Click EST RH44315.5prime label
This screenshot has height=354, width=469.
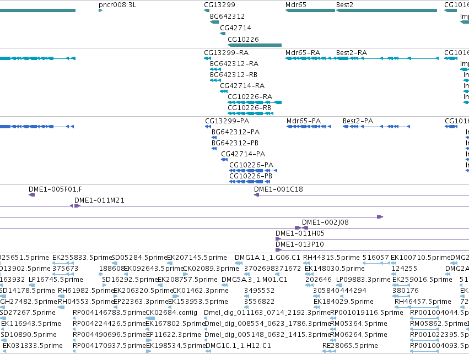coord(331,258)
